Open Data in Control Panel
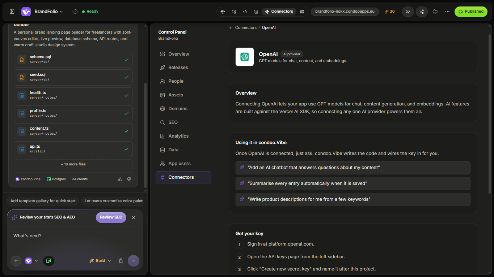494x277 pixels. [x=183, y=150]
